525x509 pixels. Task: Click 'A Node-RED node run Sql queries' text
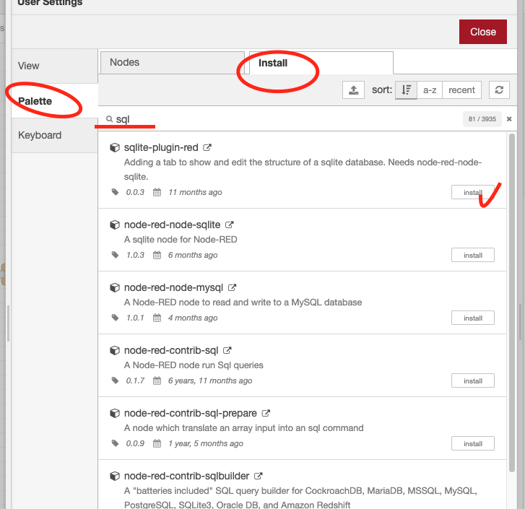coord(194,365)
